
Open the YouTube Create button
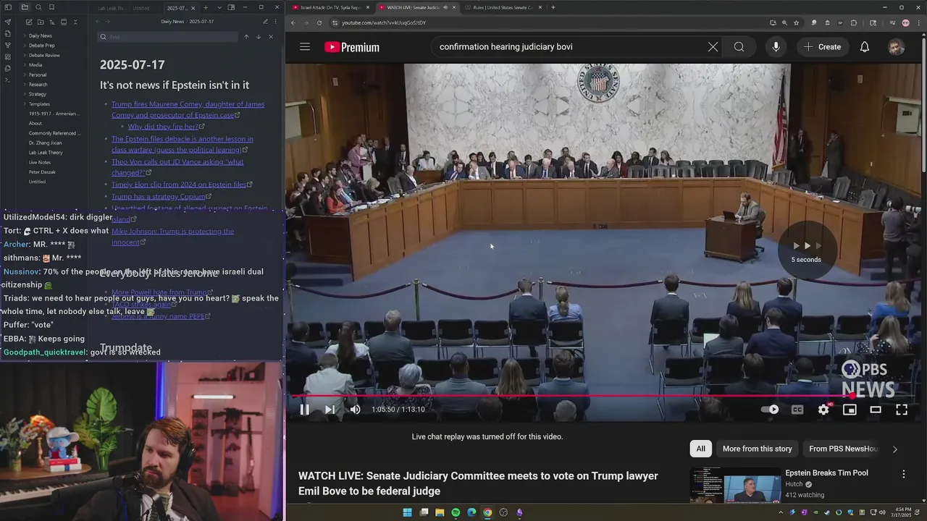click(x=822, y=47)
